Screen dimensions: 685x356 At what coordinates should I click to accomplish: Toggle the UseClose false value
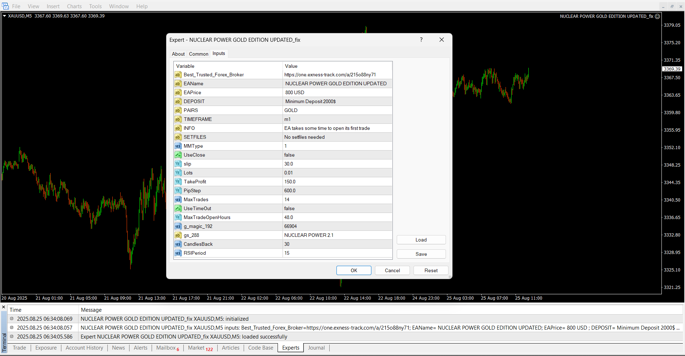pos(337,155)
